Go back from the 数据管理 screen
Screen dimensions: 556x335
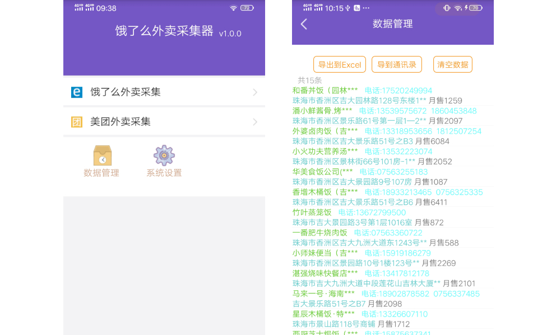[x=304, y=24]
